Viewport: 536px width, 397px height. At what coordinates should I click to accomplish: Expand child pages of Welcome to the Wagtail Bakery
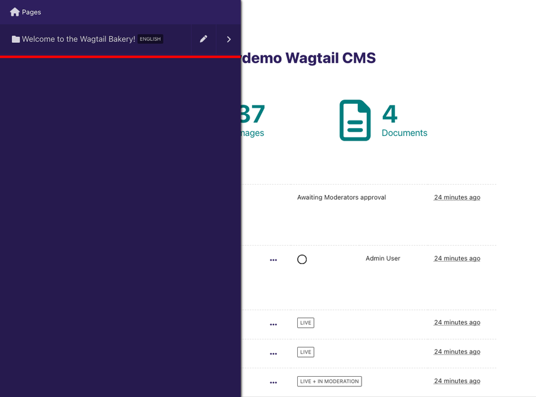[x=229, y=39]
